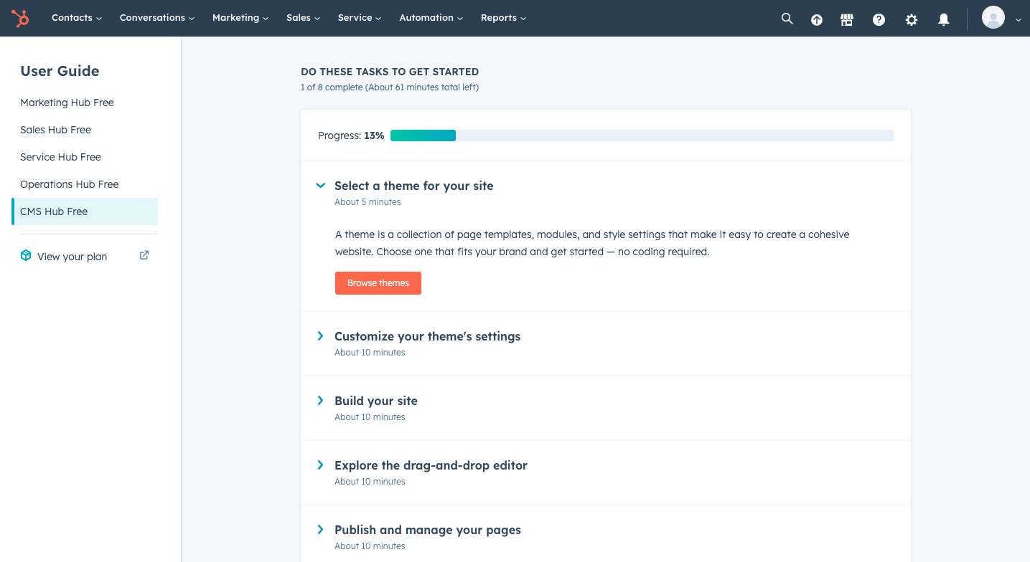
Task: Open the Marketing menu
Action: 240,18
